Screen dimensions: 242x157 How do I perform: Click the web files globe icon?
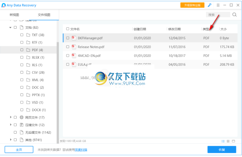[22, 117]
